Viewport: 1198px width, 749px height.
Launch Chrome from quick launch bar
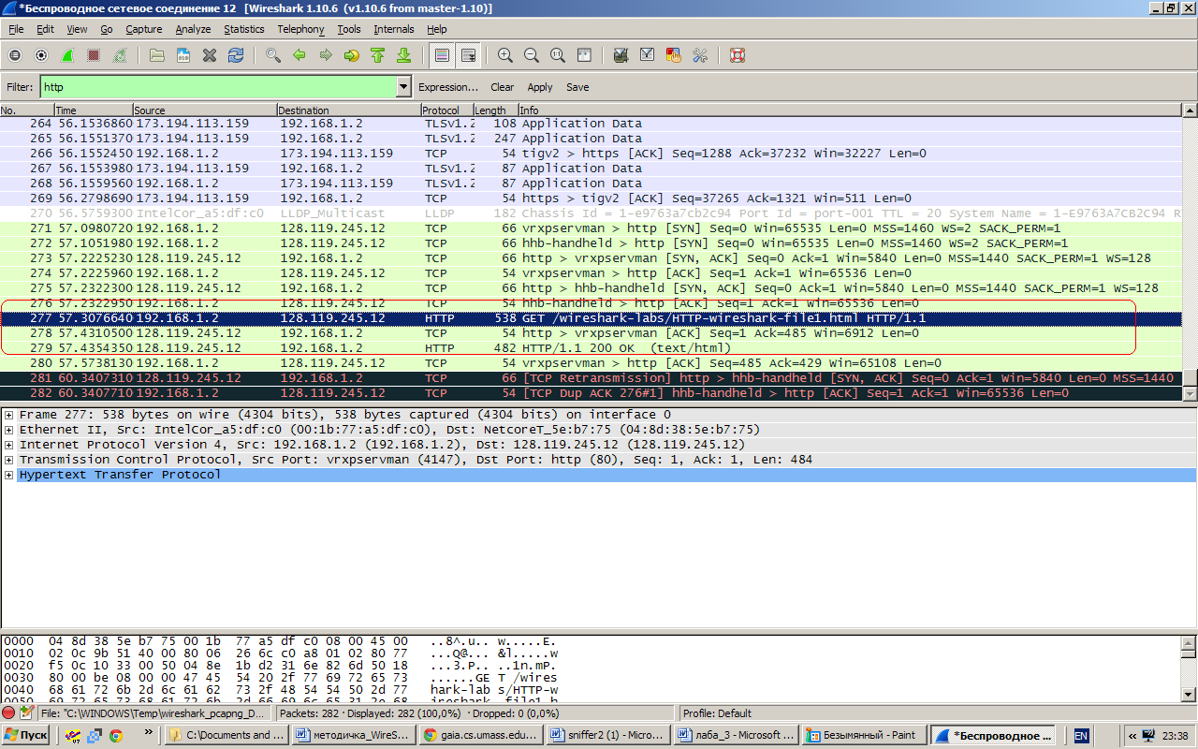[x=116, y=735]
